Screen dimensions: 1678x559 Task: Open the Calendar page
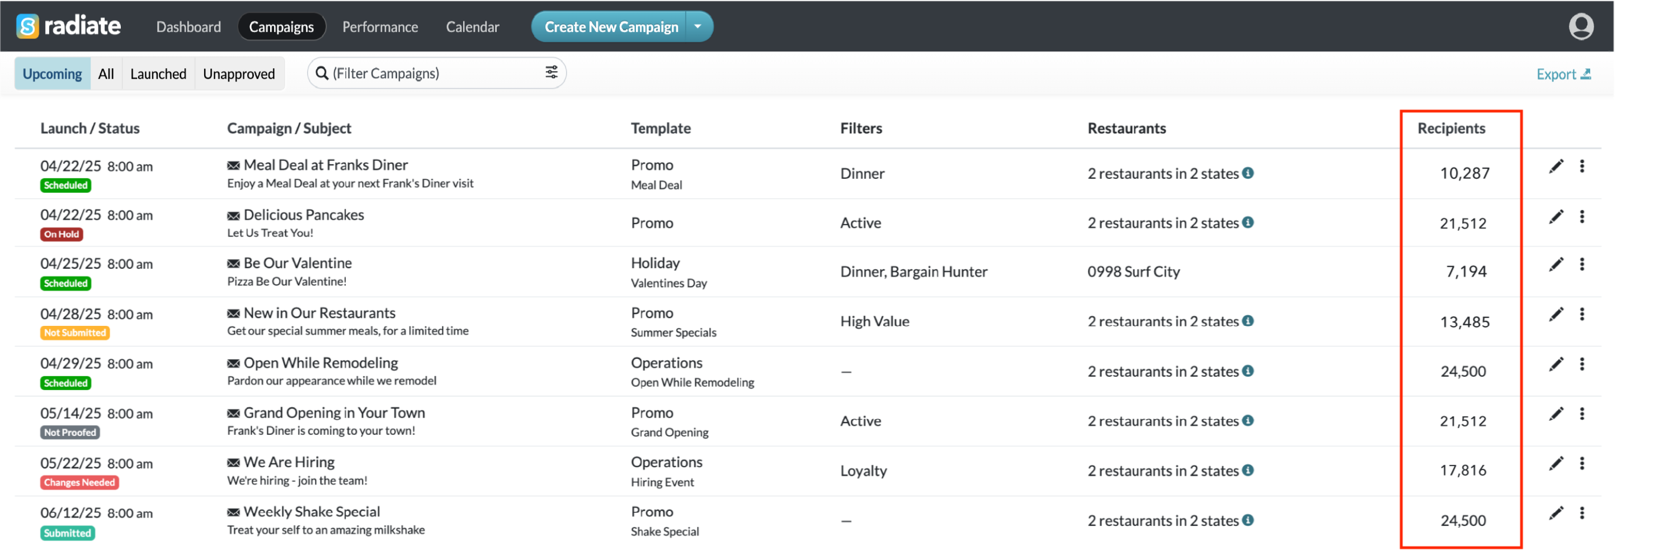pos(472,27)
